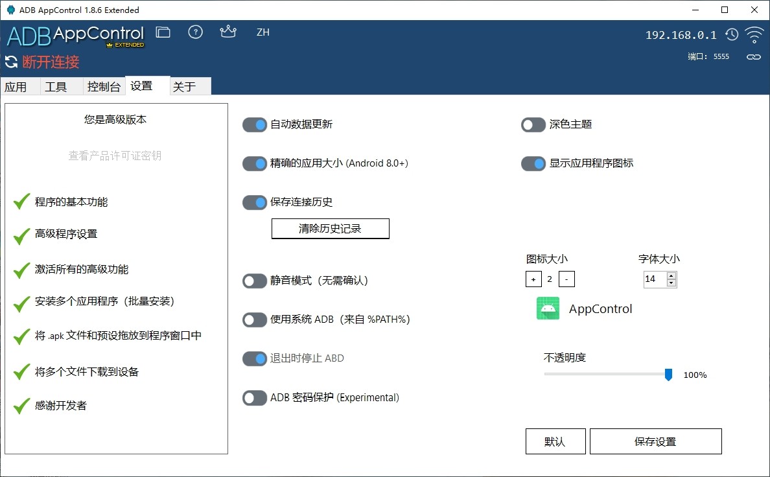770x477 pixels.
Task: Click the 清除历史记录 button
Action: click(x=330, y=228)
